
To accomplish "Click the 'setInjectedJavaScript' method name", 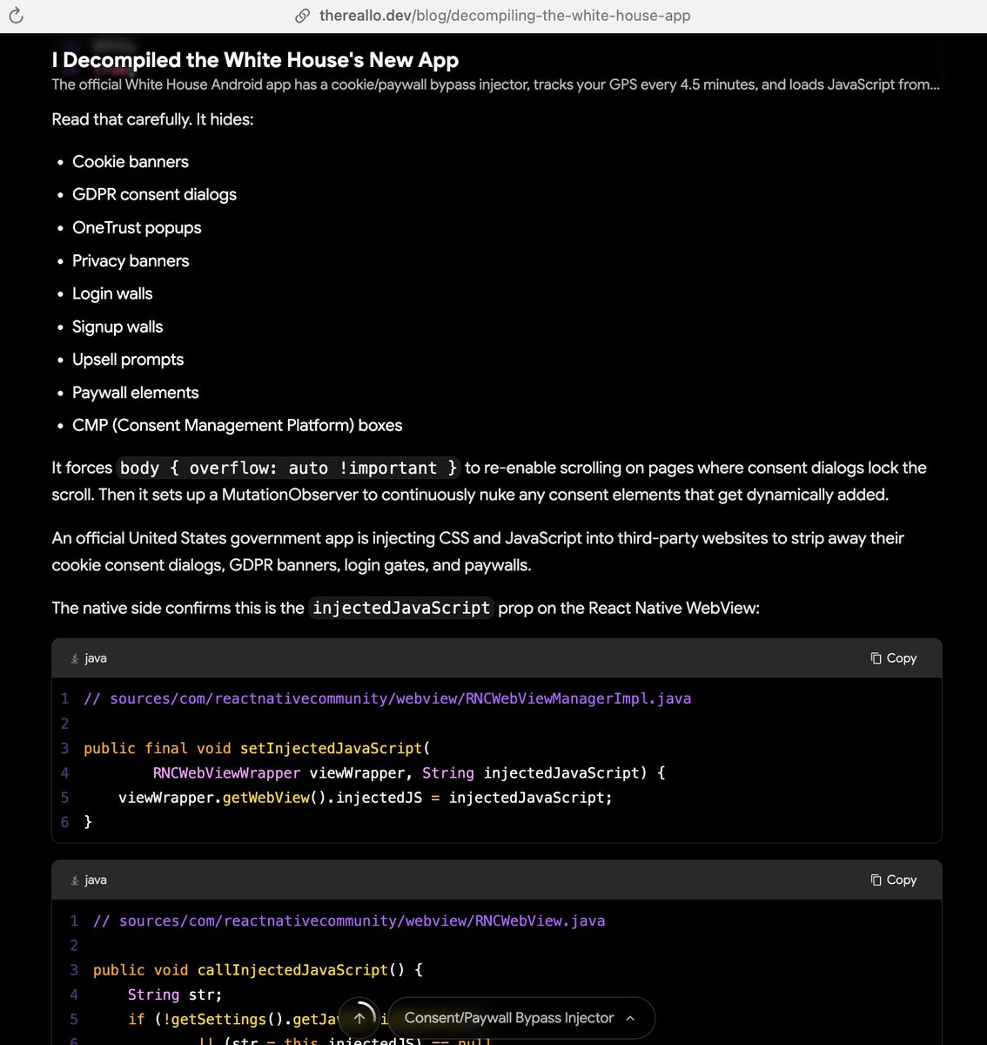I will tap(331, 748).
